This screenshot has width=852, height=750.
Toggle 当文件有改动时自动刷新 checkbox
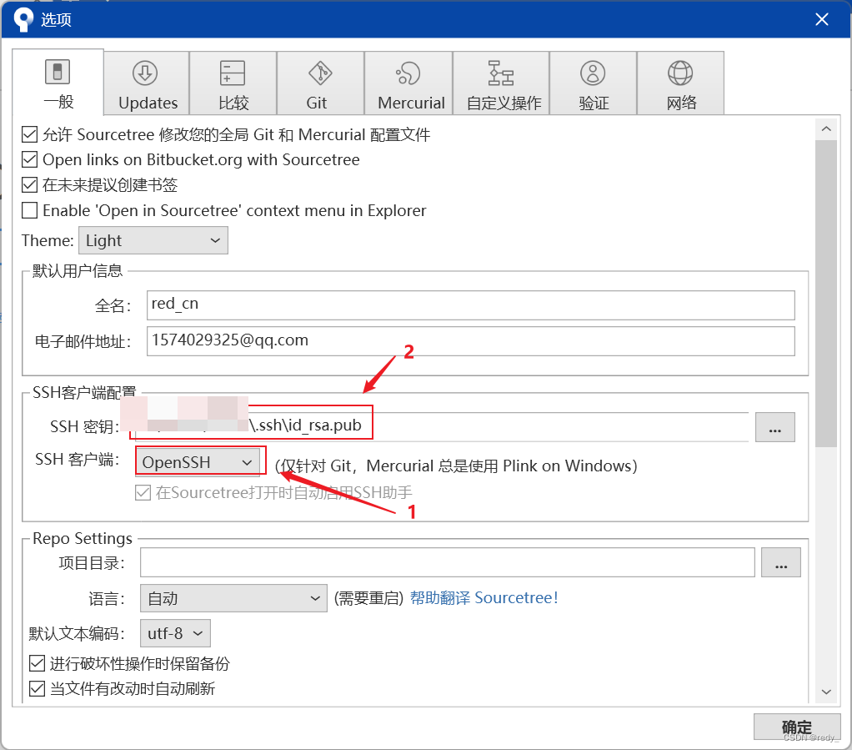[37, 688]
